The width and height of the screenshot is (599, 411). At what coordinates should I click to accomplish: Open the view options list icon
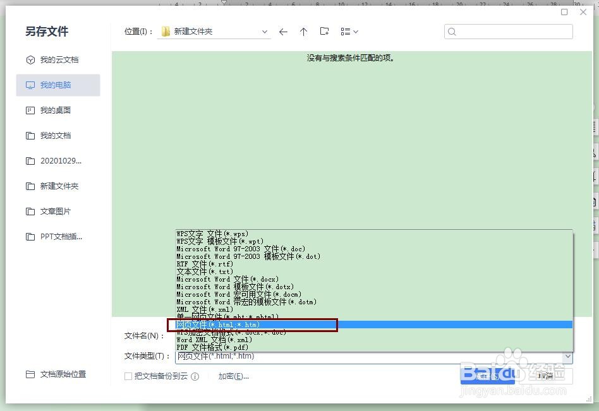(345, 31)
